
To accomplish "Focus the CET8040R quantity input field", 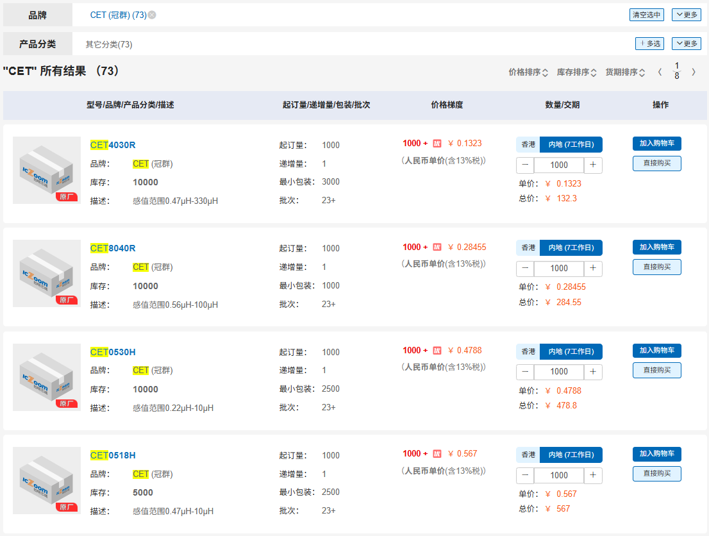I will pos(559,268).
